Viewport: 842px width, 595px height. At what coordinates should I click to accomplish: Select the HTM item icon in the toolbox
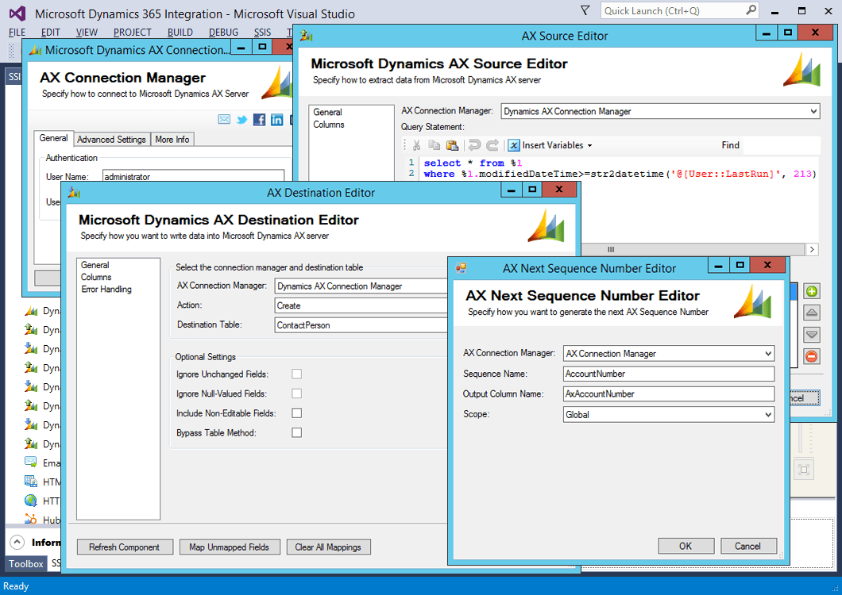pyautogui.click(x=31, y=482)
